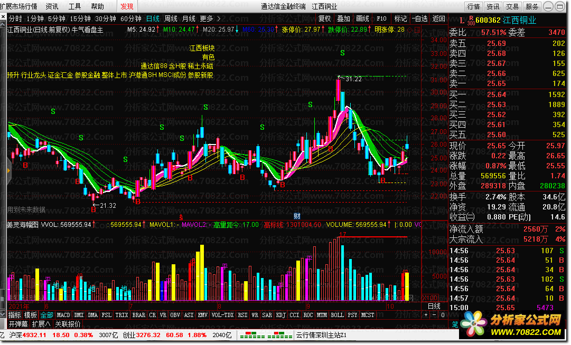The image size is (571, 345).
Task: Select the 指标 tab
Action: (x=15, y=315)
